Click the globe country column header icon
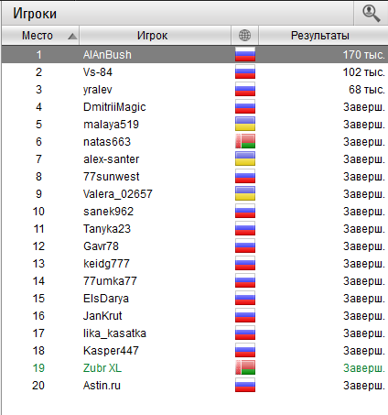This screenshot has height=415, width=388. [x=244, y=36]
